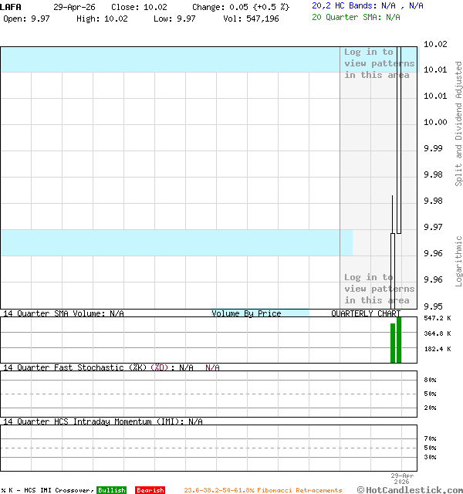This screenshot has width=463, height=494.
Task: Click the QUARTERLY CHART label
Action: point(366,314)
